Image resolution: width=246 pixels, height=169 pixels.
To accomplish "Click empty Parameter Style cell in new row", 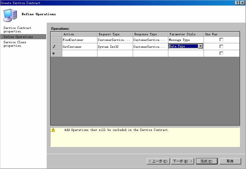I will pos(186,53).
